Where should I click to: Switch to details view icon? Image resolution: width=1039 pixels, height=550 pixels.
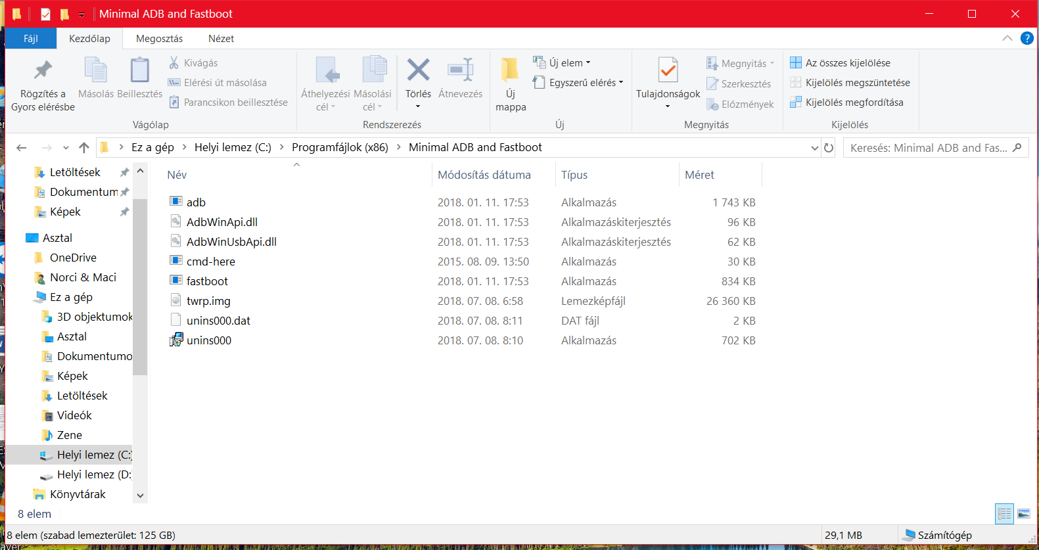(x=1005, y=514)
